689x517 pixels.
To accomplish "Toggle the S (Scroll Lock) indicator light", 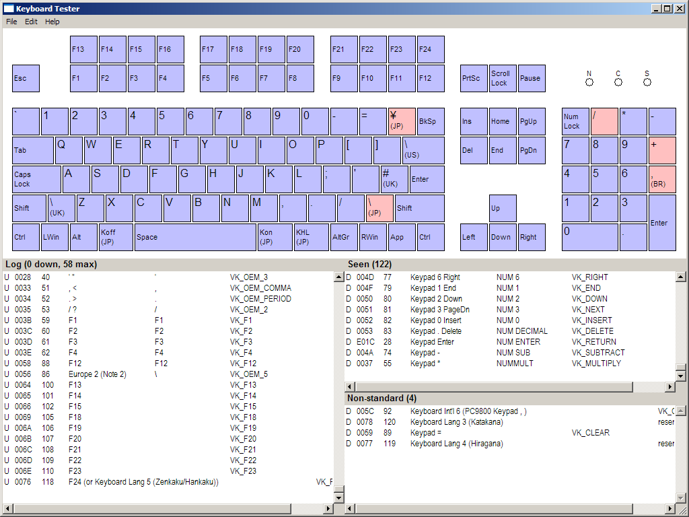I will pyautogui.click(x=647, y=82).
